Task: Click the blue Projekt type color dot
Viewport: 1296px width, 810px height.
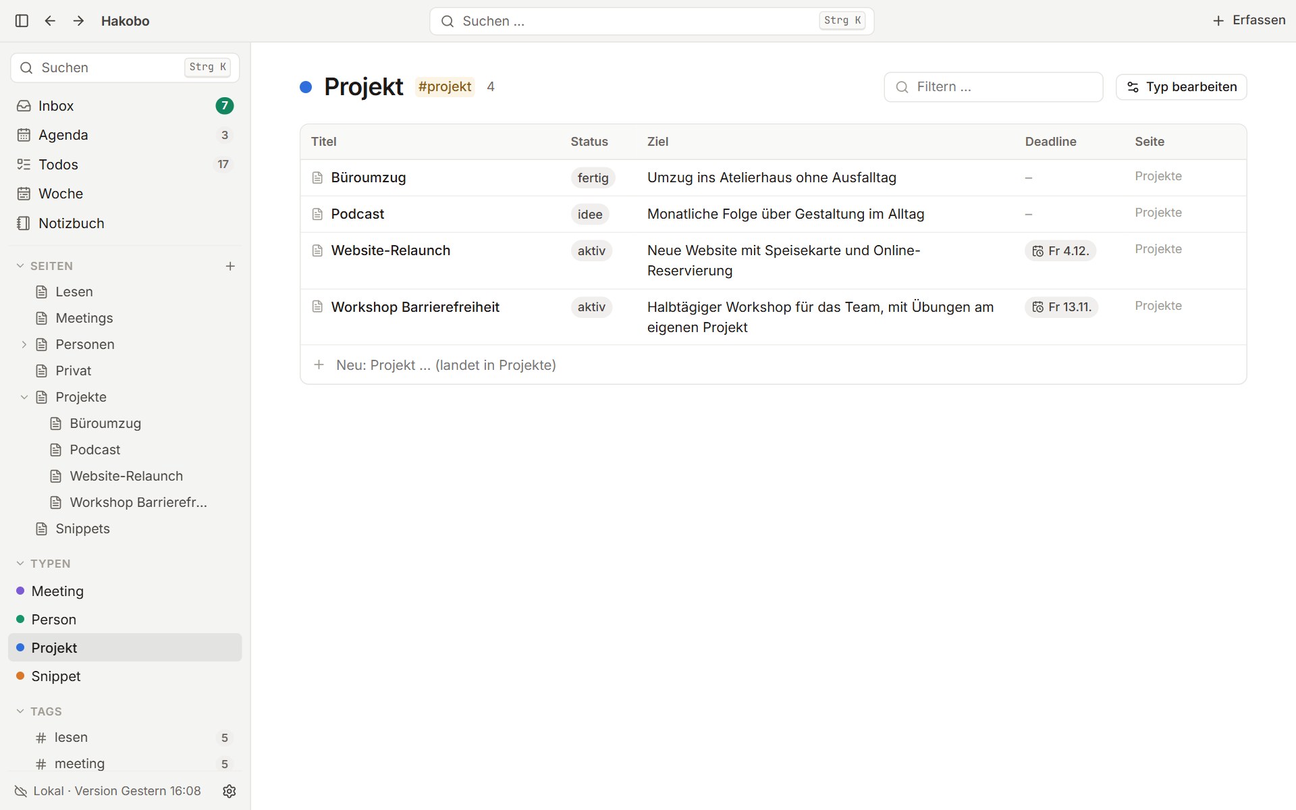Action: (306, 87)
